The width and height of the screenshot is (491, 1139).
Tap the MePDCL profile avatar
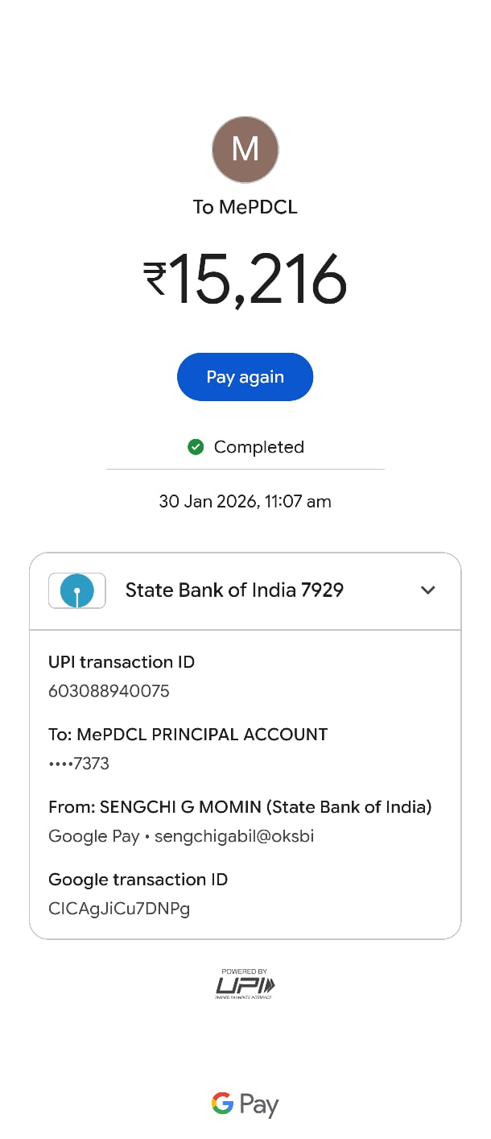coord(245,150)
